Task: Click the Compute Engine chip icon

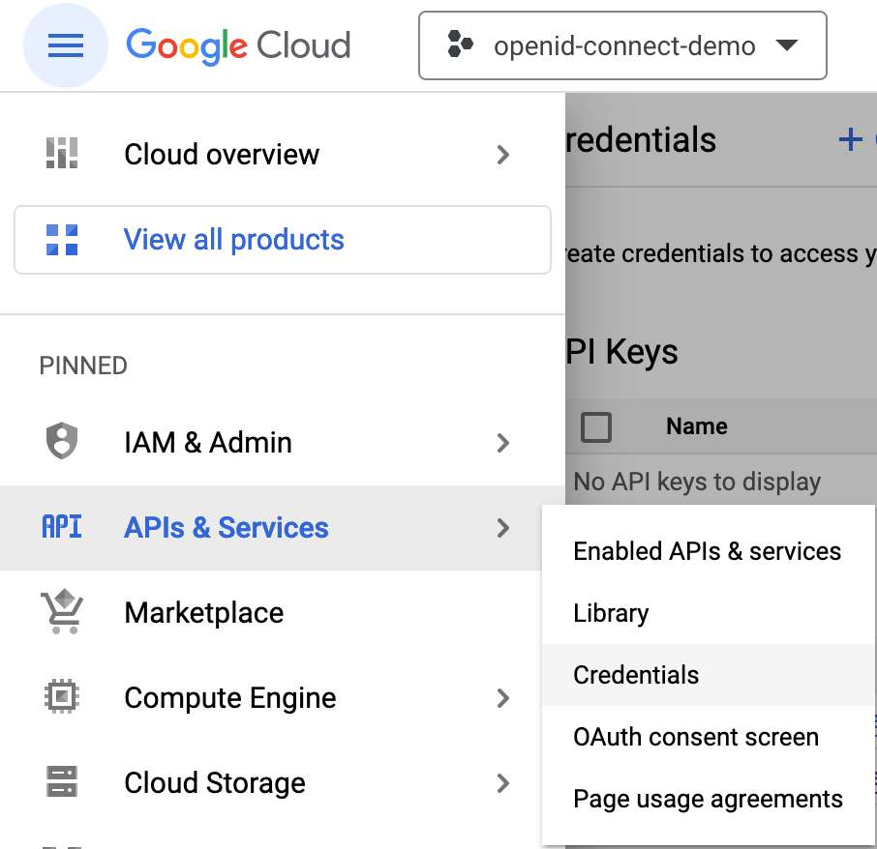Action: tap(62, 697)
